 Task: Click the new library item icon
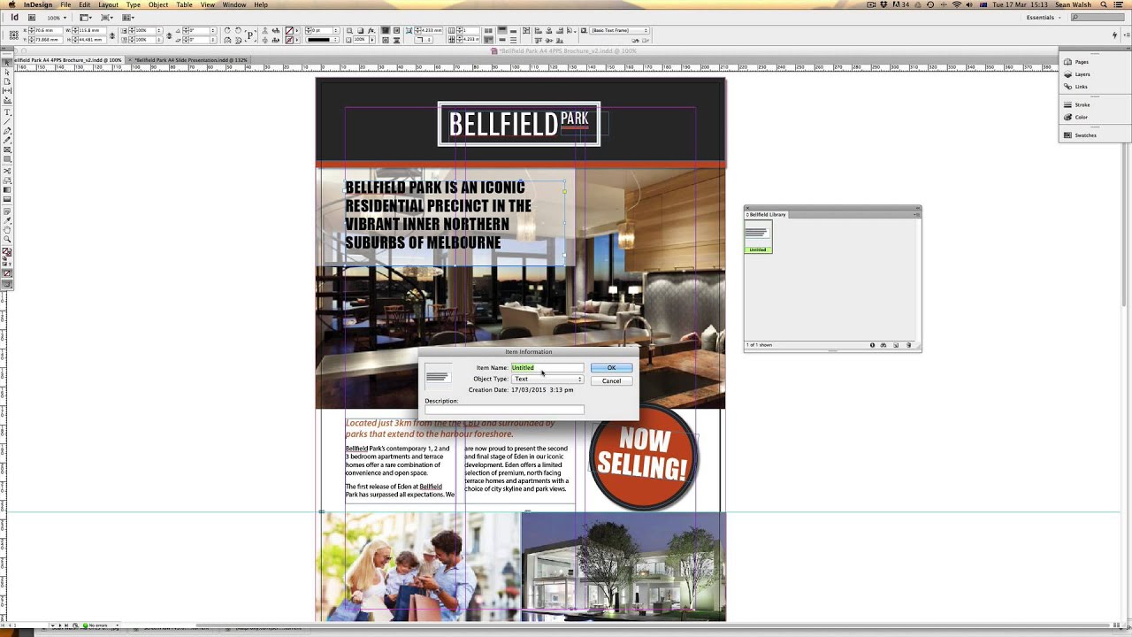[896, 345]
